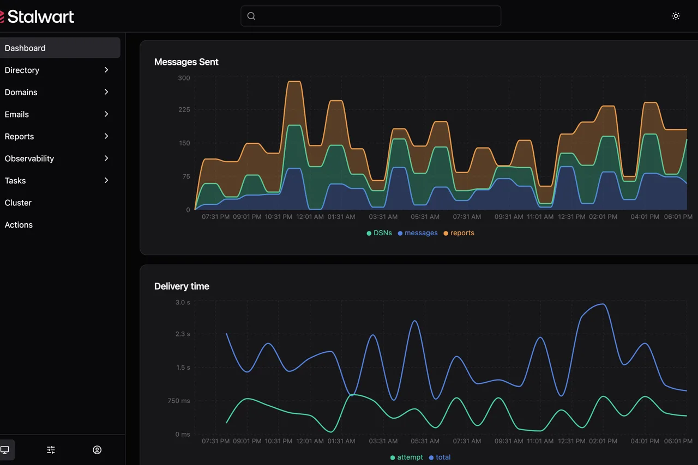Expand the Tasks chevron
The height and width of the screenshot is (465, 698).
(106, 180)
